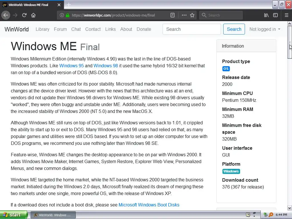The height and width of the screenshot is (219, 292).
Task: Click the Windows ME Final heading
Action: [x=55, y=46]
